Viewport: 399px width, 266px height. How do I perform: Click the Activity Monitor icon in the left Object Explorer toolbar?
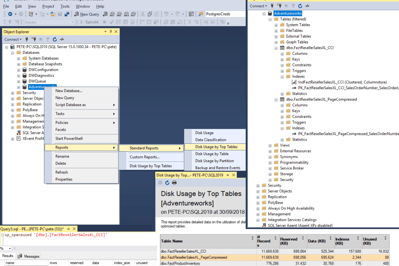point(62,39)
